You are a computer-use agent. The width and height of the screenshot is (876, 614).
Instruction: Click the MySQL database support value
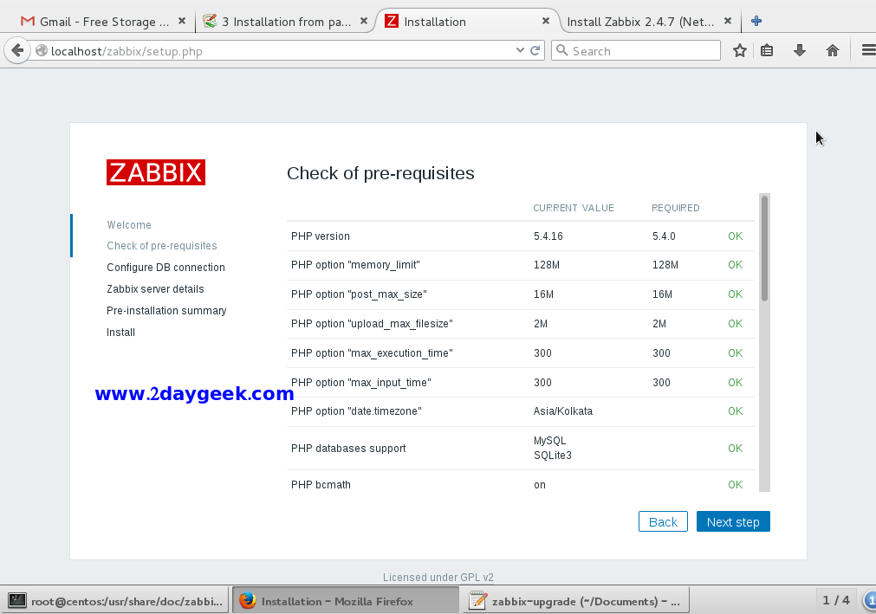[x=549, y=441]
